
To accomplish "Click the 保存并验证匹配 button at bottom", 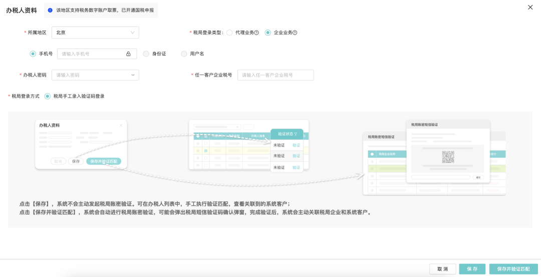I will [513, 269].
